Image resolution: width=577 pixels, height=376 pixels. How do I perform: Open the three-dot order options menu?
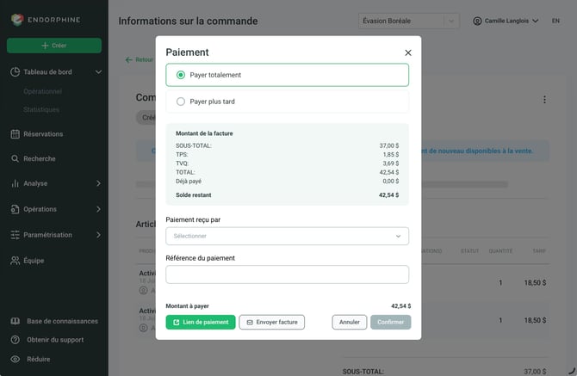coord(544,100)
